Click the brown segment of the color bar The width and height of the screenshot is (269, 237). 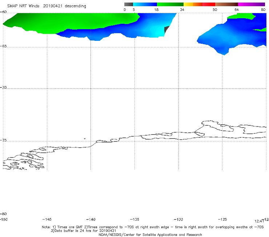pyautogui.click(x=226, y=4)
